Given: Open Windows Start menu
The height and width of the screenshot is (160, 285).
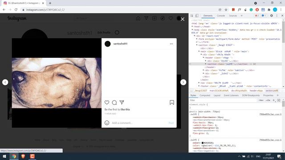Looking at the screenshot, I should coord(4,156).
